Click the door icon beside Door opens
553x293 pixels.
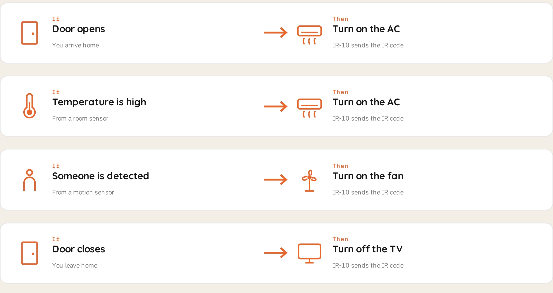(x=30, y=33)
